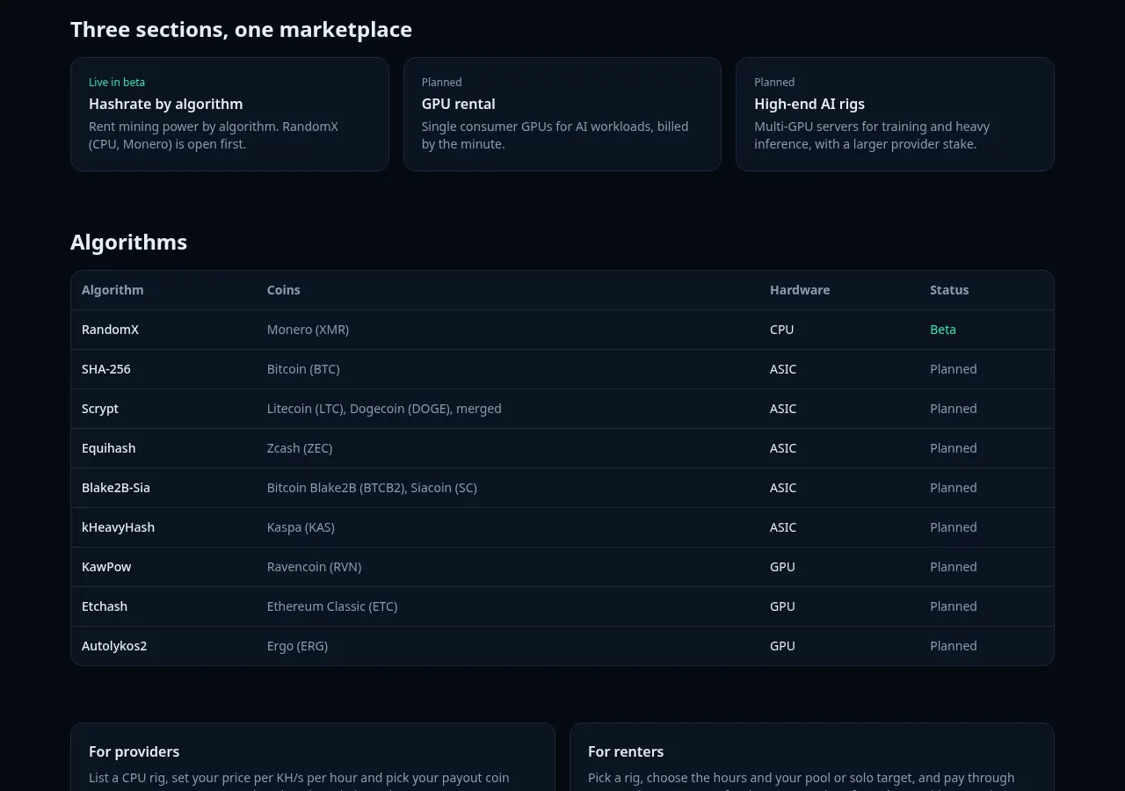Click the Kaspa (KAS) cell
The image size is (1125, 791).
click(301, 527)
